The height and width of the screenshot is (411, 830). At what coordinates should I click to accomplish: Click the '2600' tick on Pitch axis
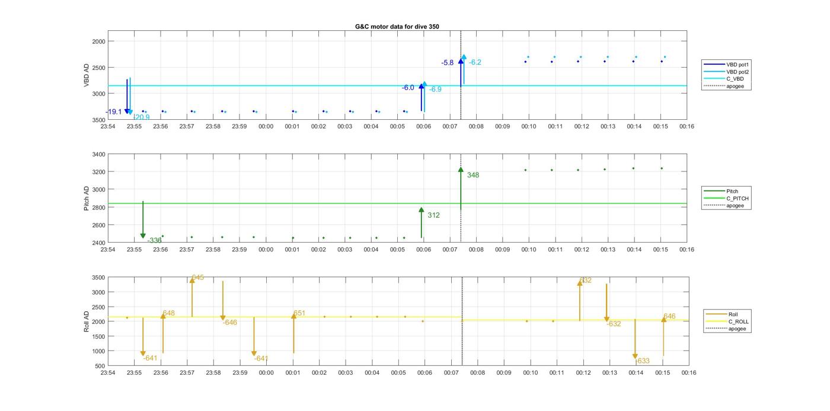(98, 225)
